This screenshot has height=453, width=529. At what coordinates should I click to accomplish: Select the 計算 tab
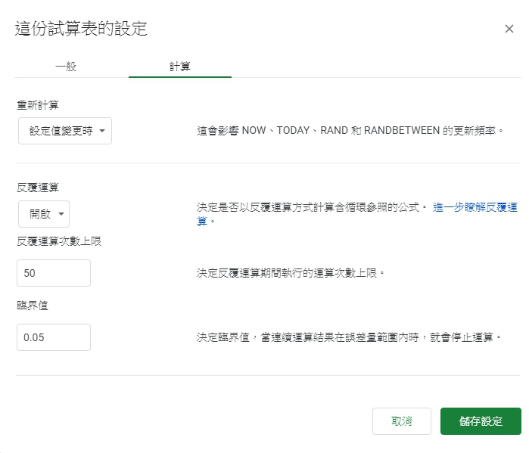tap(180, 67)
